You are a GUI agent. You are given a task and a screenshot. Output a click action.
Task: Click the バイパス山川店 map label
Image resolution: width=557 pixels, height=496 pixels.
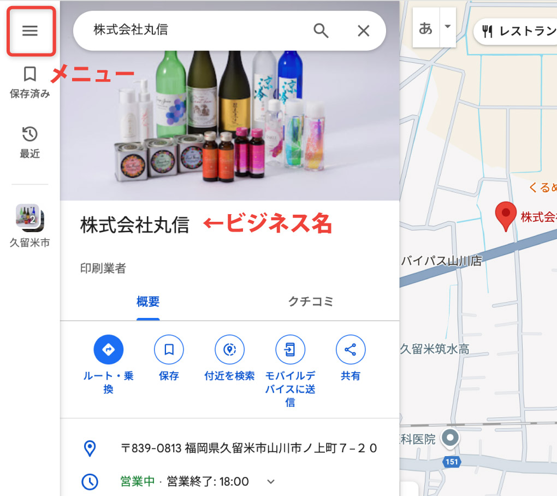(441, 261)
